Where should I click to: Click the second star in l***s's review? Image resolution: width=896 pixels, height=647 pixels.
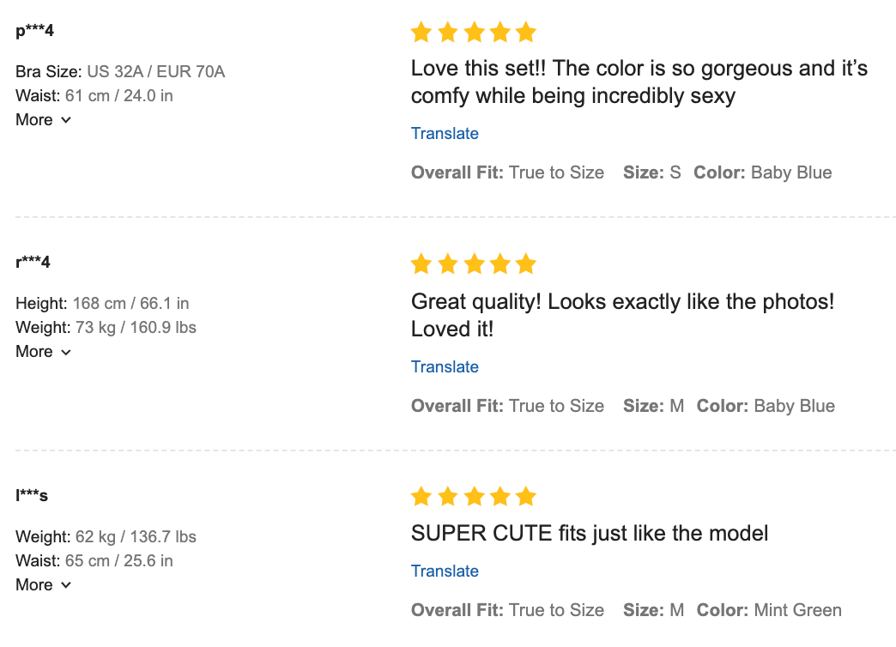447,496
